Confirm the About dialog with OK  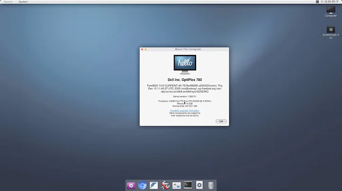pyautogui.click(x=221, y=122)
